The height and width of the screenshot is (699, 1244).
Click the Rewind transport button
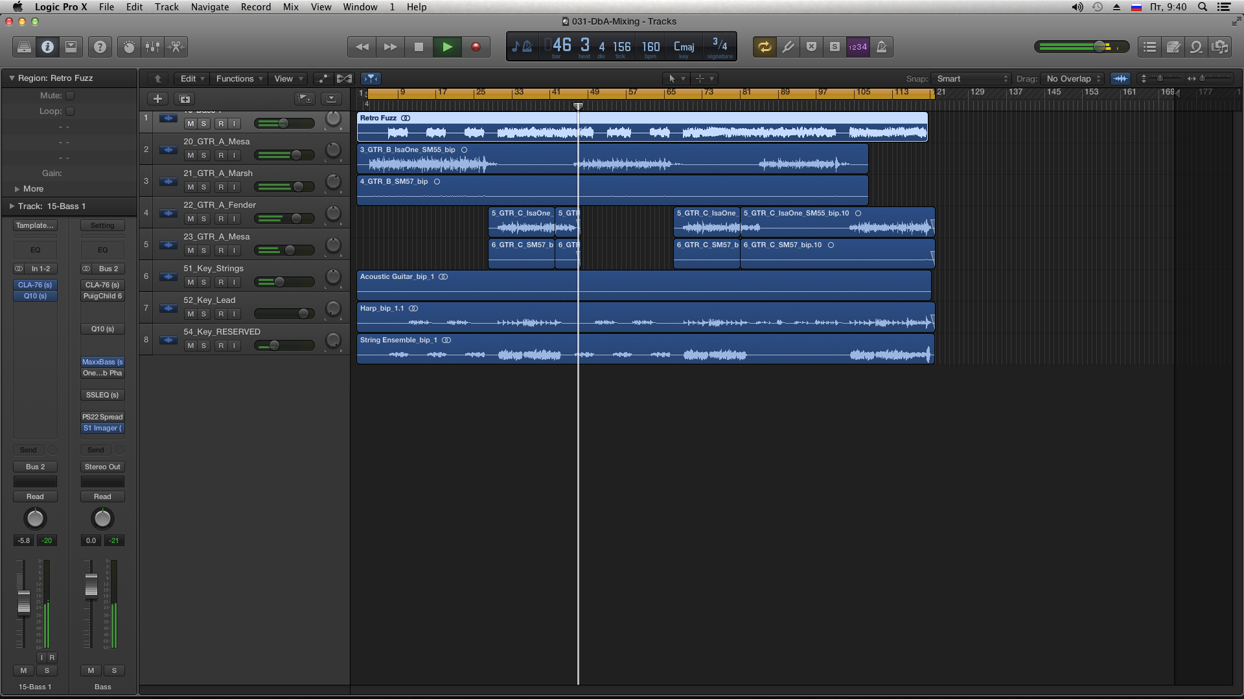[362, 47]
